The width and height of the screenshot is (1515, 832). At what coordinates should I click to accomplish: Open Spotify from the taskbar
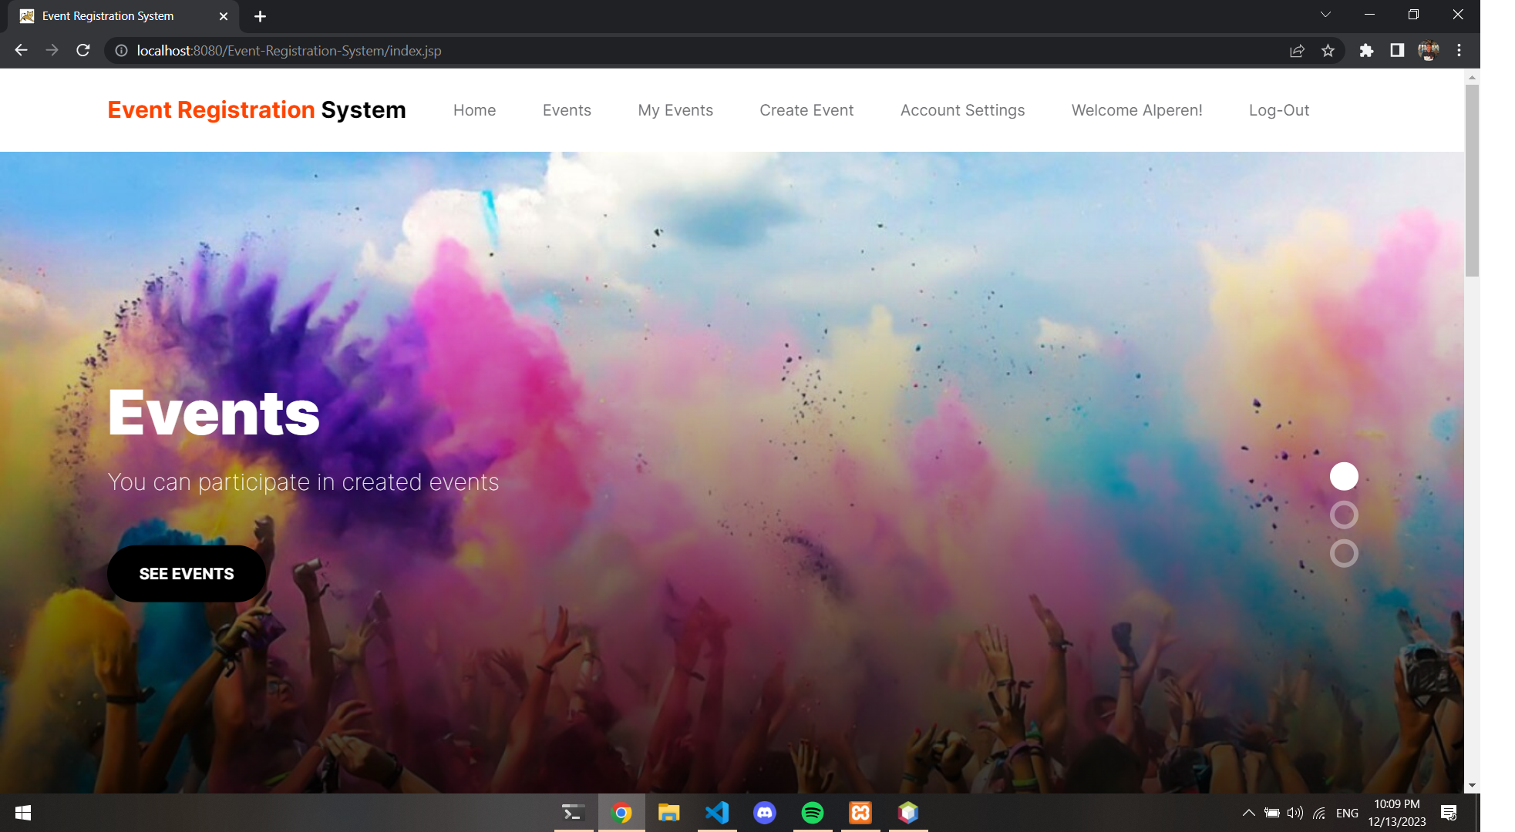[813, 813]
